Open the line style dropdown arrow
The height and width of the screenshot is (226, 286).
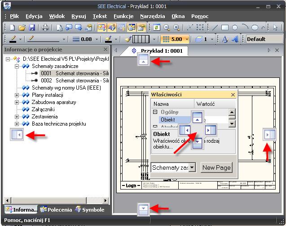click(64, 39)
